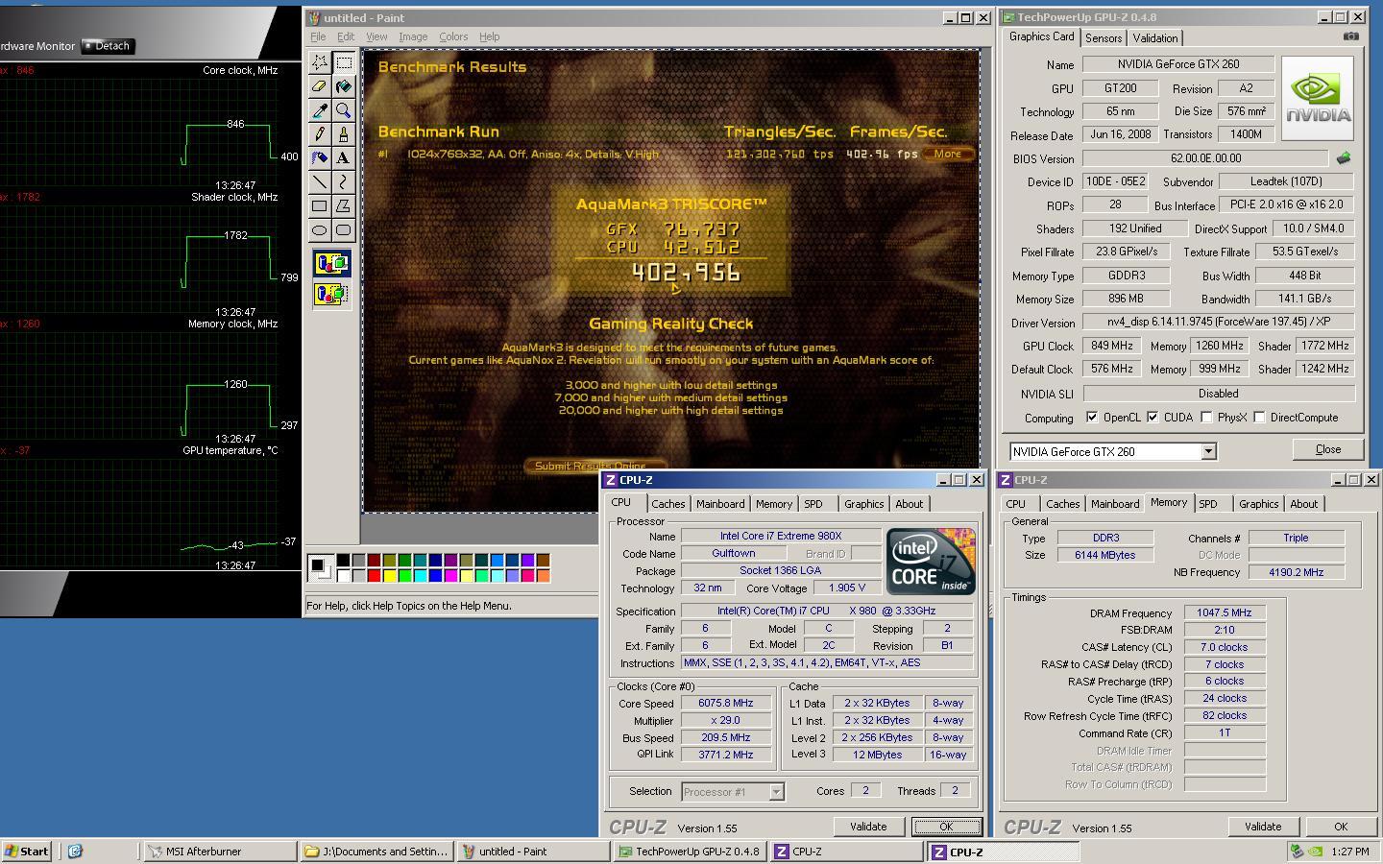Open the Image menu in Paint
Viewport: 1383px width, 864px height.
click(x=413, y=36)
